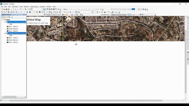Select the black arrow Select Elements tool
The width and height of the screenshot is (189, 106).
click(60, 12)
